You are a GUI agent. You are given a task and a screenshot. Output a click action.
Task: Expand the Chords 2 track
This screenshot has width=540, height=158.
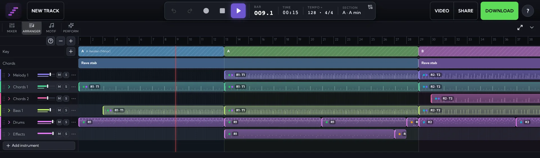tap(9, 99)
